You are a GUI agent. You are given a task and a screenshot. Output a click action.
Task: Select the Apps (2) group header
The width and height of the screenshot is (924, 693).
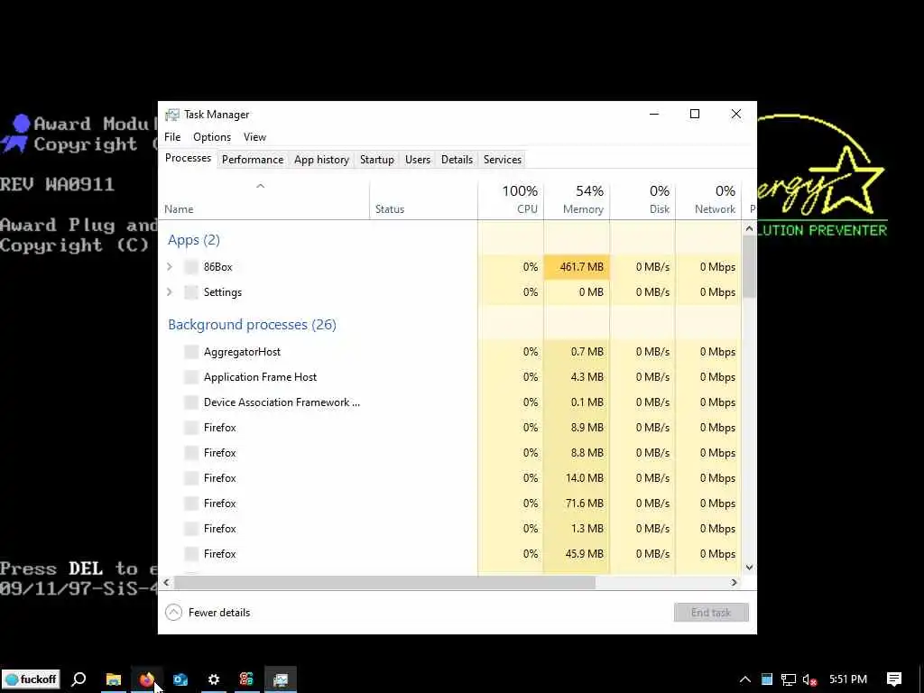[x=194, y=240]
